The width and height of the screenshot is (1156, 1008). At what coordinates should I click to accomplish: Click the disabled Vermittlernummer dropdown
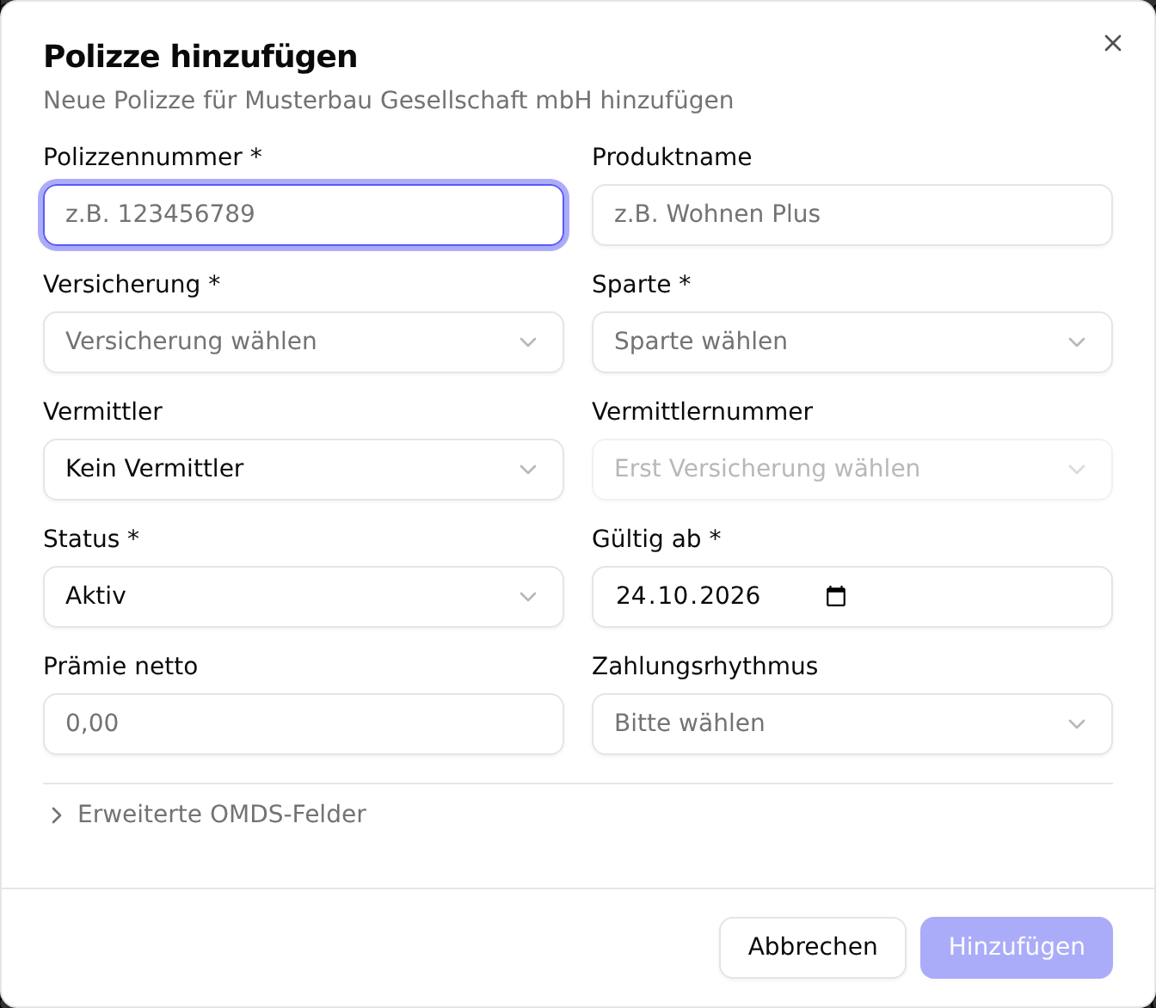click(x=852, y=469)
